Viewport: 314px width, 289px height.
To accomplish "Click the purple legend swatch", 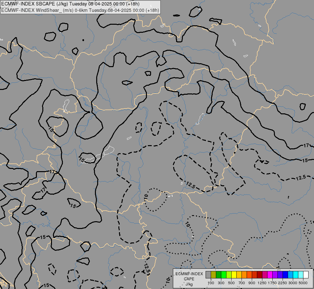I will [x=275, y=275].
